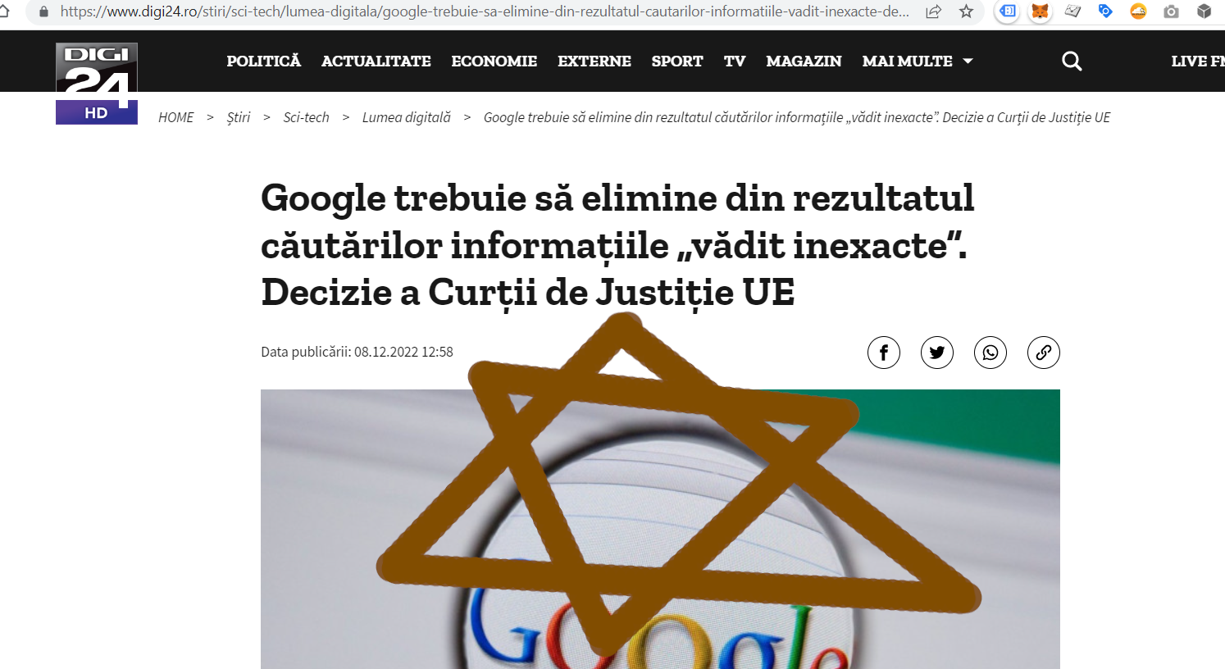Share article on Twitter icon
Image resolution: width=1225 pixels, height=669 pixels.
coord(937,353)
